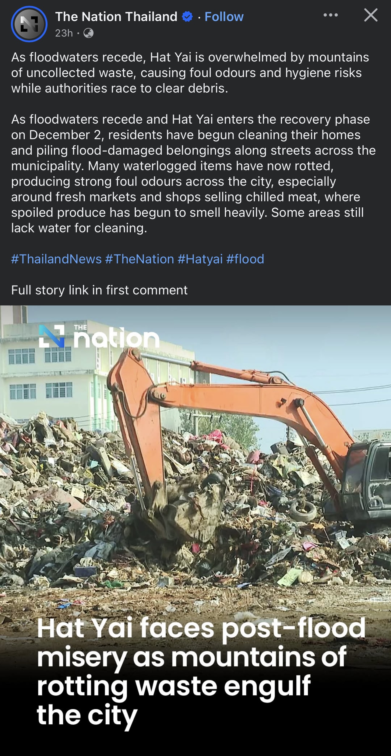This screenshot has height=756, width=391.
Task: Follow The Nation Thailand page
Action: 224,17
